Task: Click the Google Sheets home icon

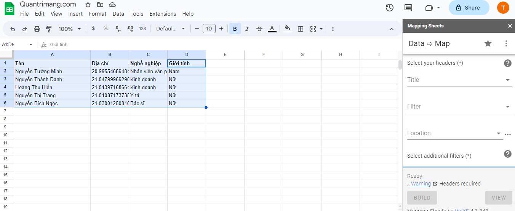Action: tap(9, 9)
